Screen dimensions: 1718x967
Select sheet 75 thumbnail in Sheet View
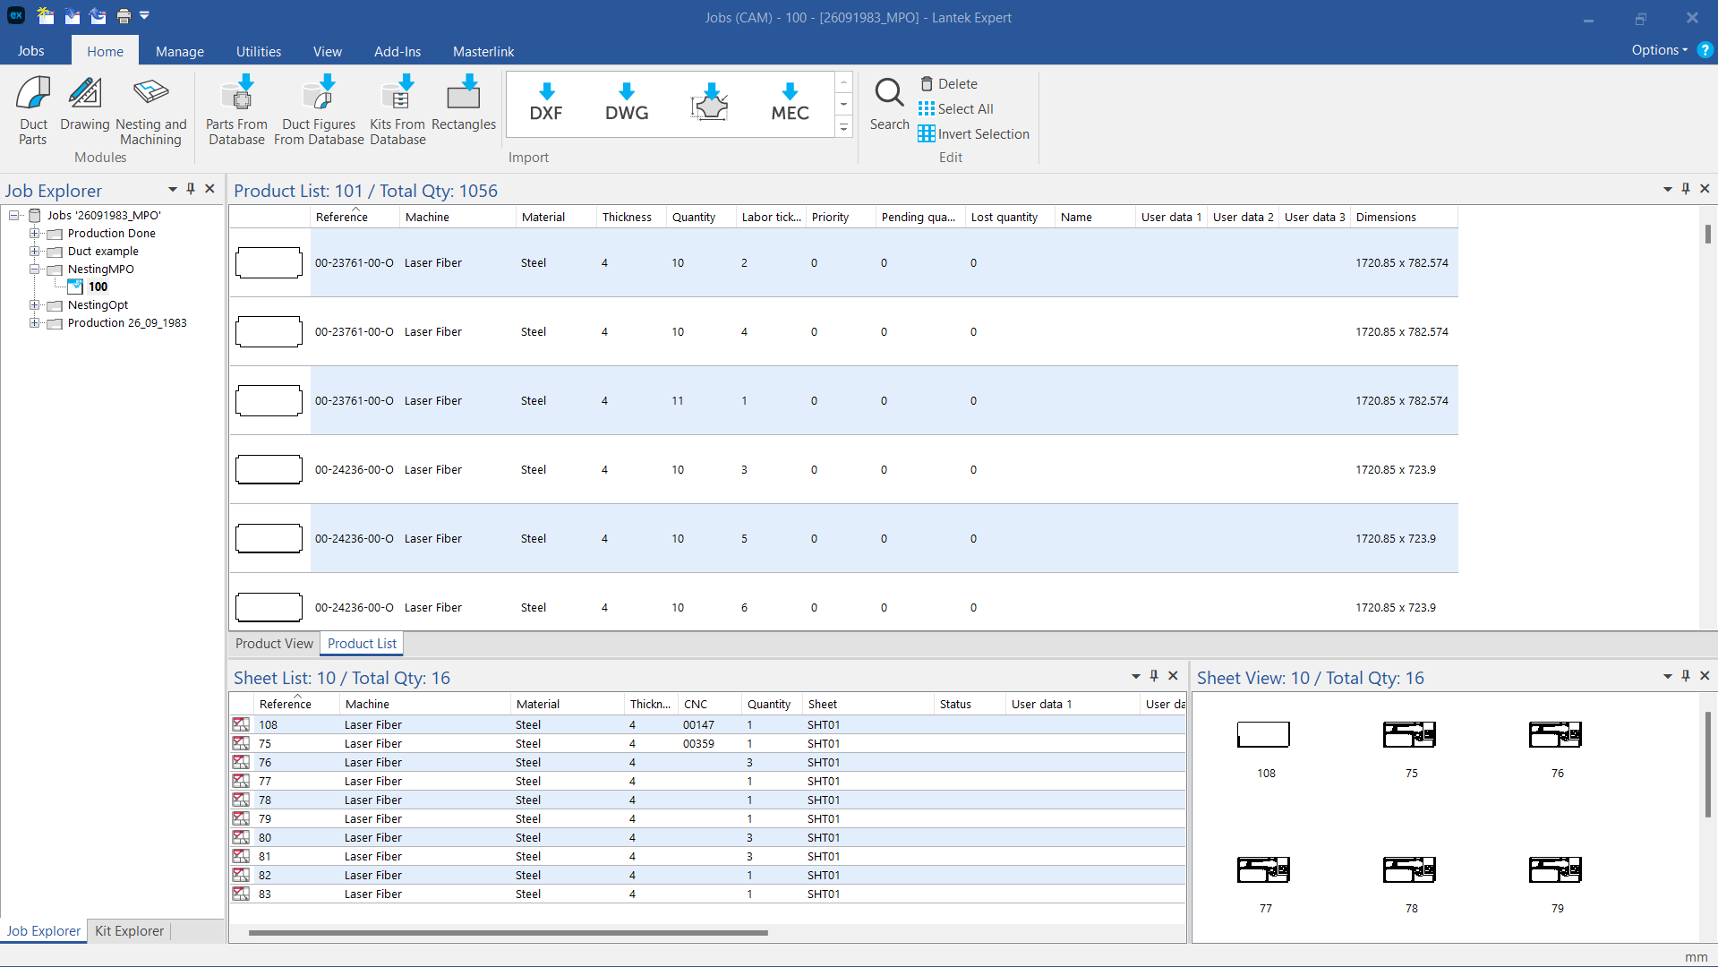tap(1410, 736)
